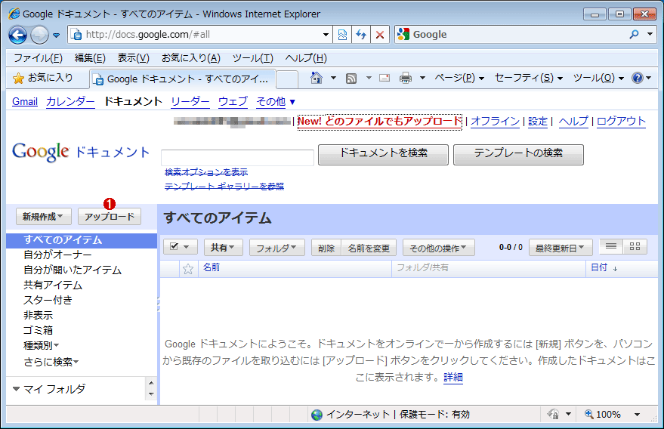Click the ログアウト link
Image resolution: width=664 pixels, height=429 pixels.
click(621, 121)
